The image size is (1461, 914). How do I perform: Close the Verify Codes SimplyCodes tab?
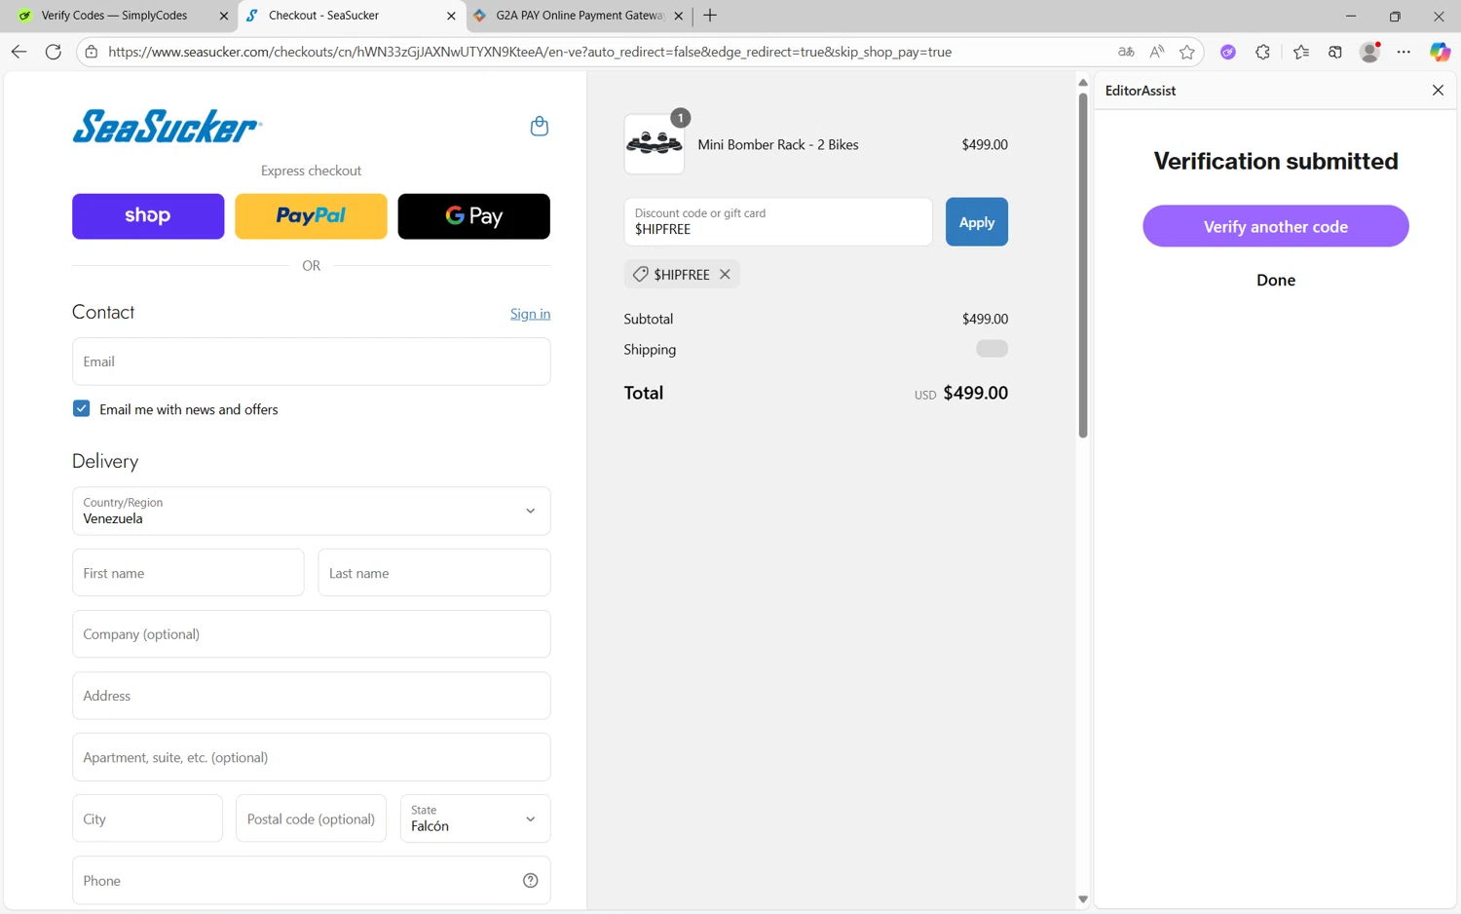point(224,16)
